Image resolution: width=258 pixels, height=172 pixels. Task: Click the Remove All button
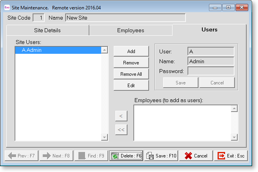(x=131, y=74)
